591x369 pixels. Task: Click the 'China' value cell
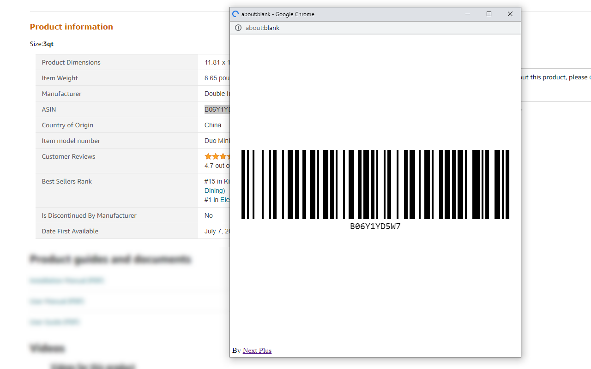(x=213, y=125)
